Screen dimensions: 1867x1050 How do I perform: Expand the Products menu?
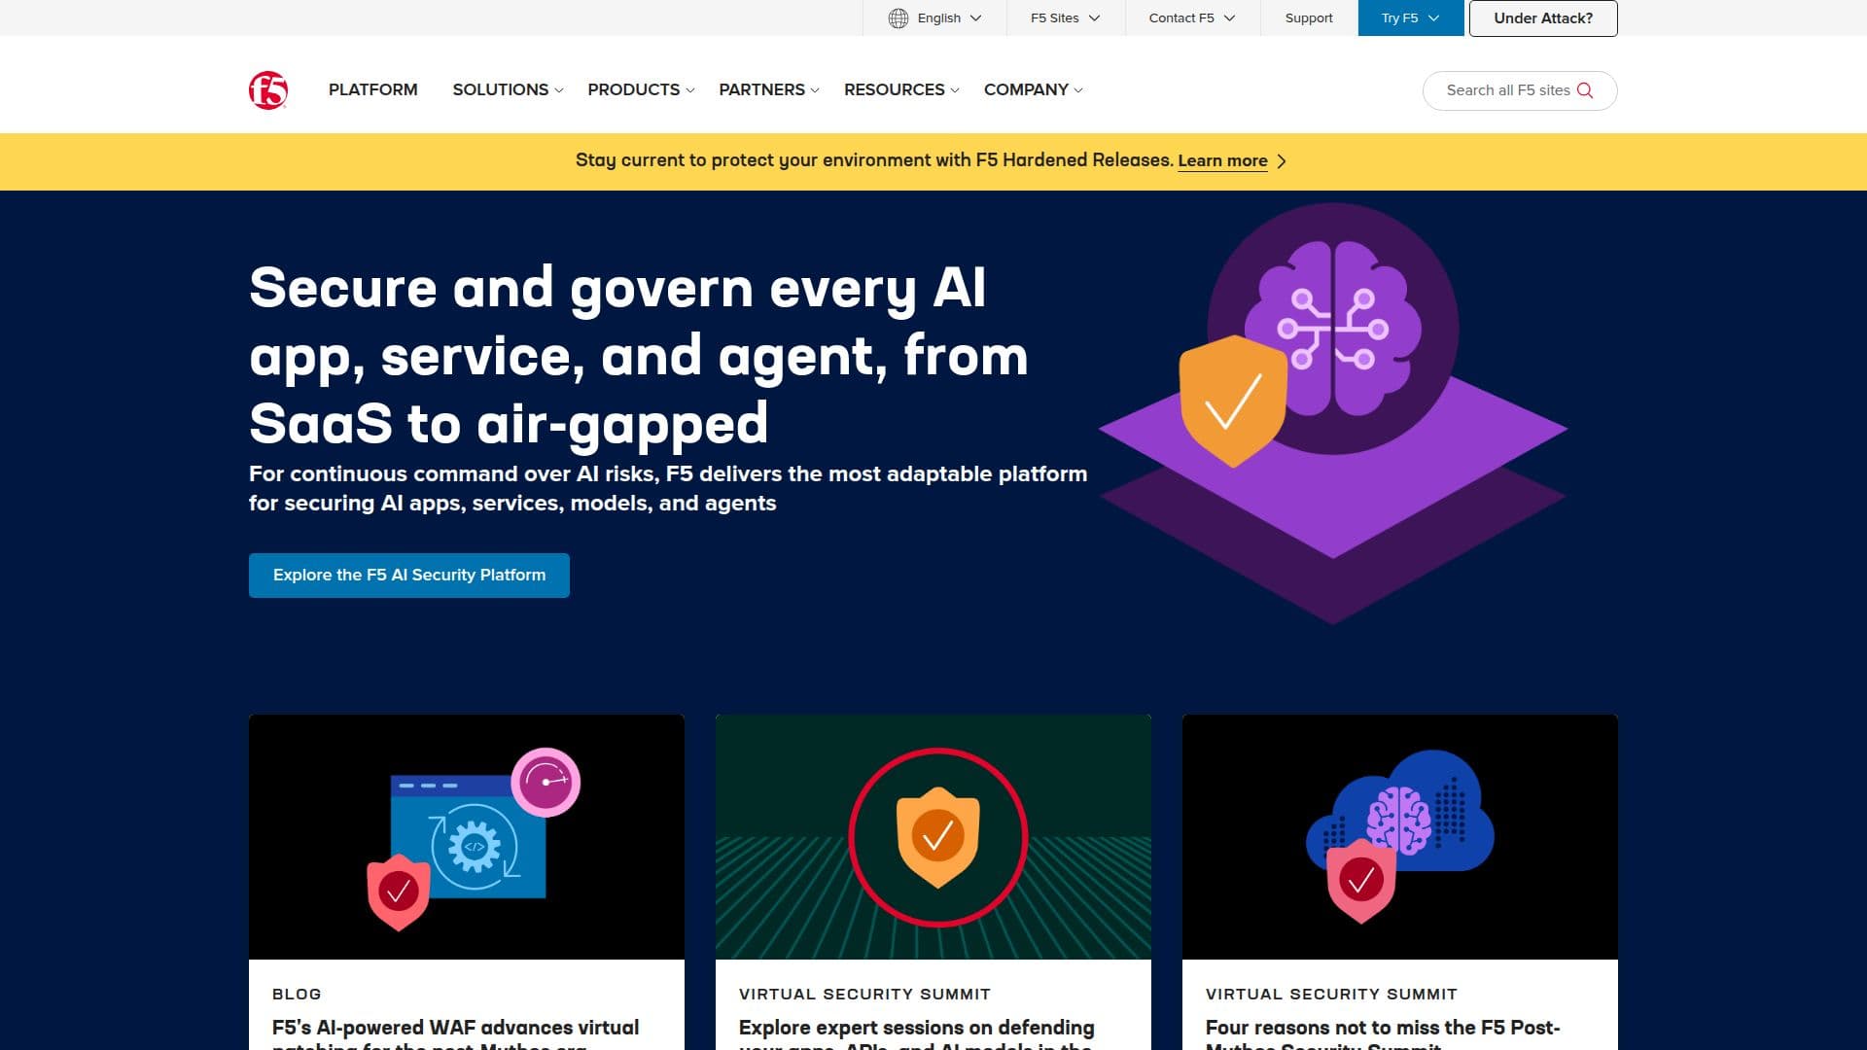tap(641, 89)
